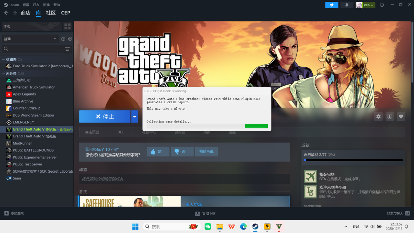Open the 查看 menu in the menu bar
The height and width of the screenshot is (233, 414).
(26, 5)
